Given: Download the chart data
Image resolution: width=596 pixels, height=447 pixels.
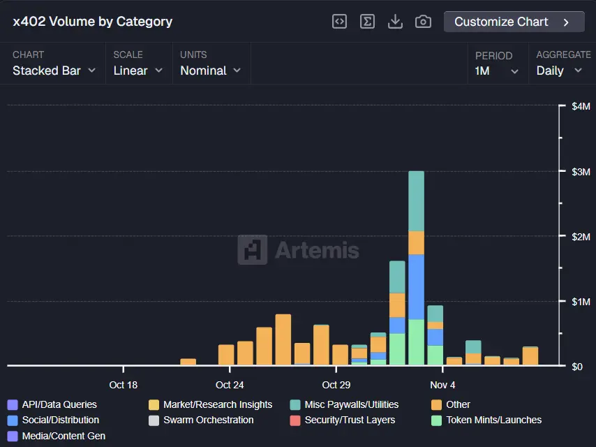Looking at the screenshot, I should (x=395, y=22).
